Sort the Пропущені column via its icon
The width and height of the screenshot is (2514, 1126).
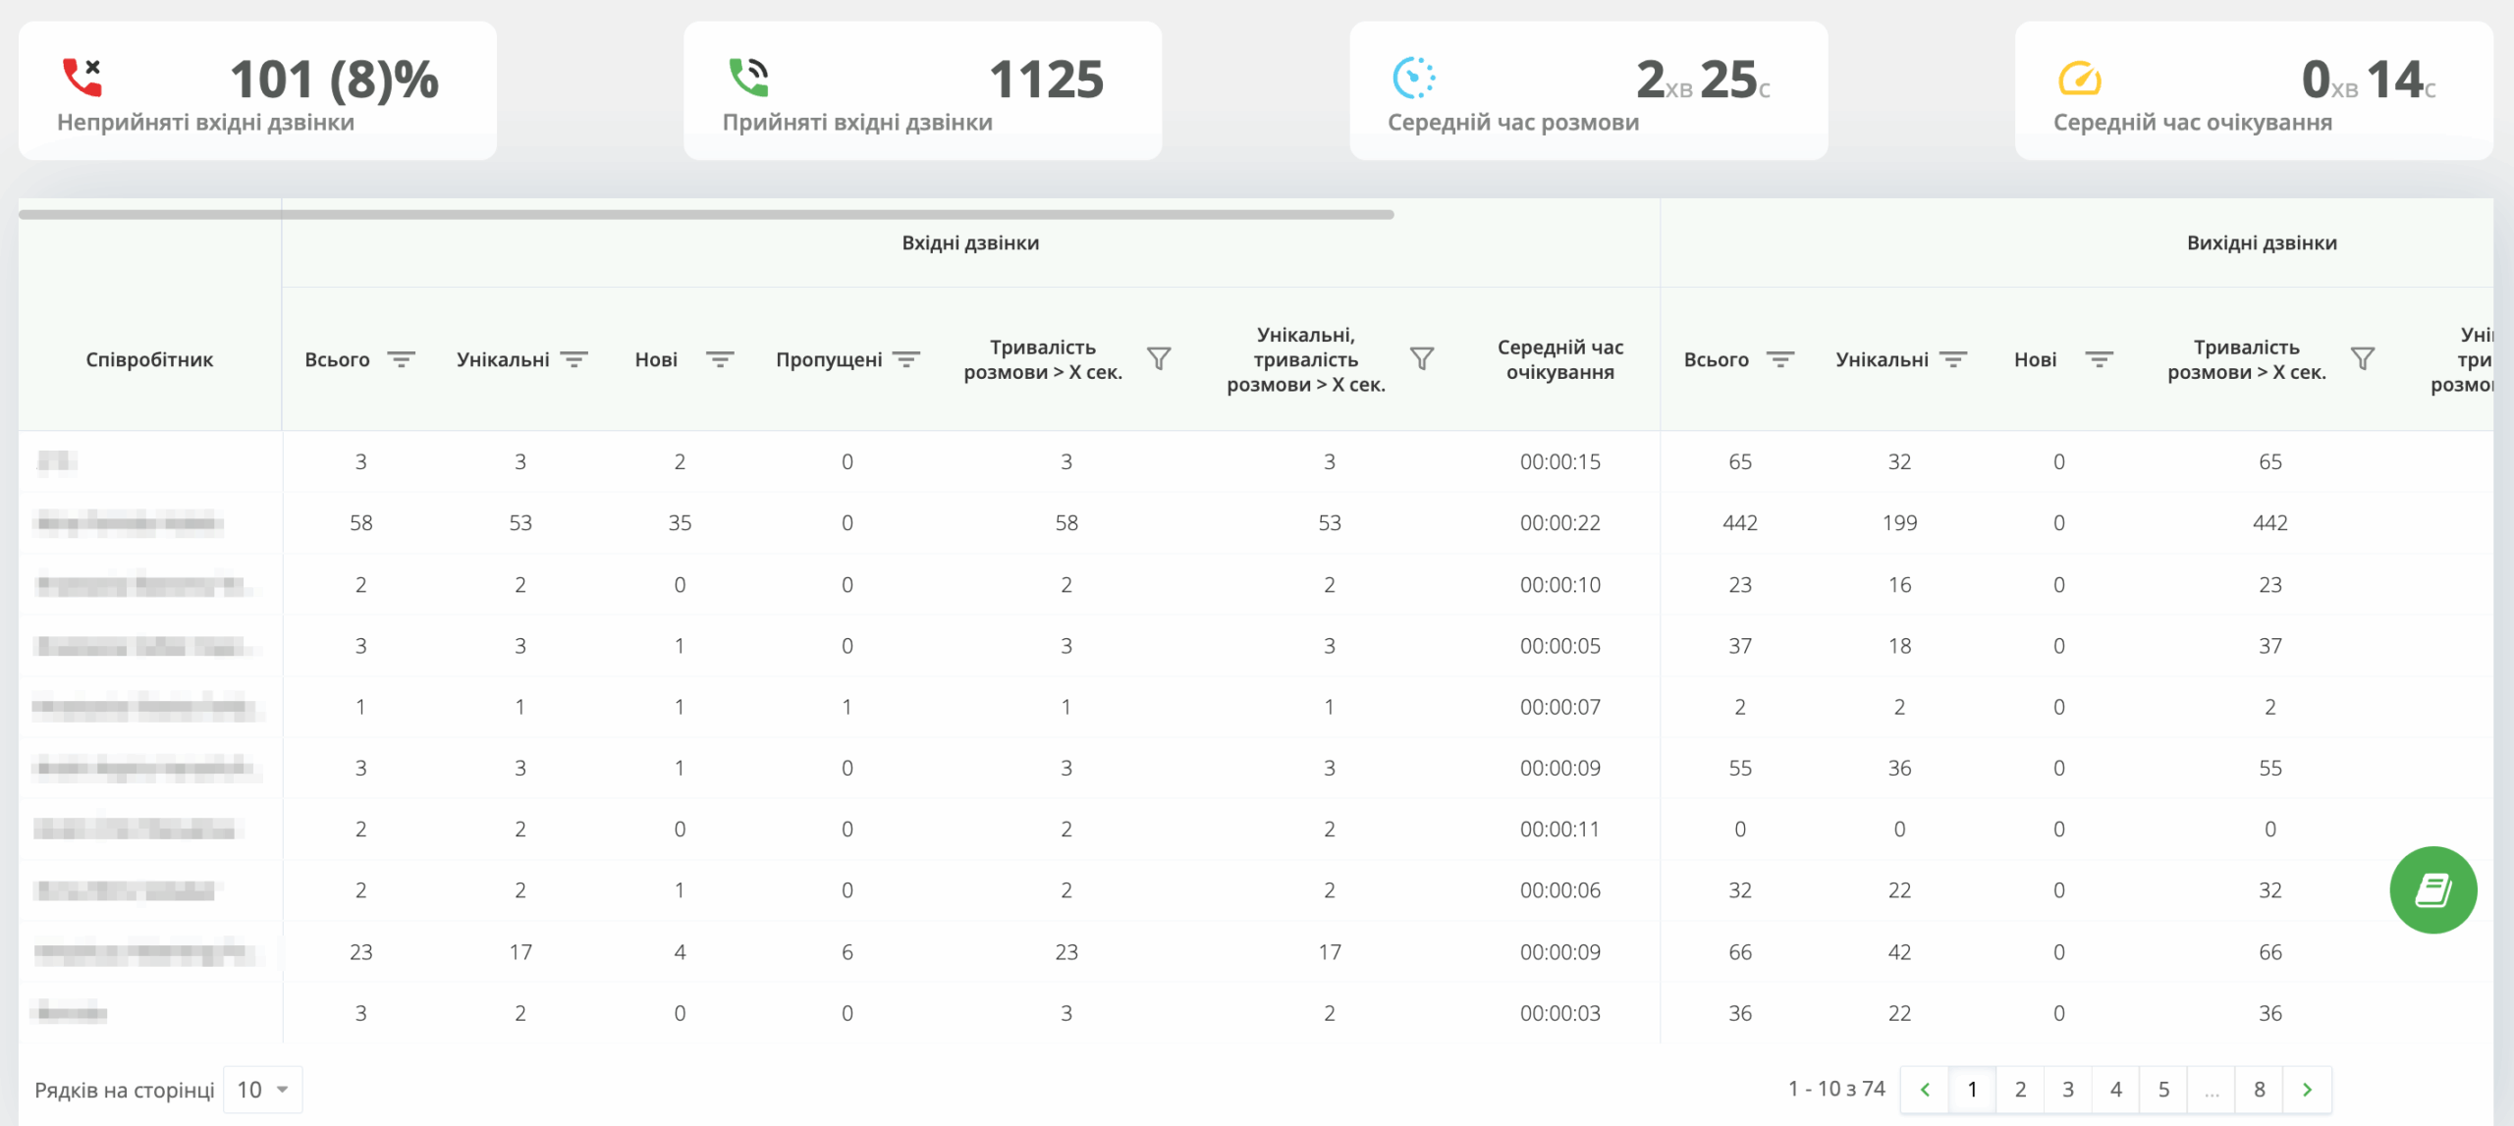tap(906, 359)
